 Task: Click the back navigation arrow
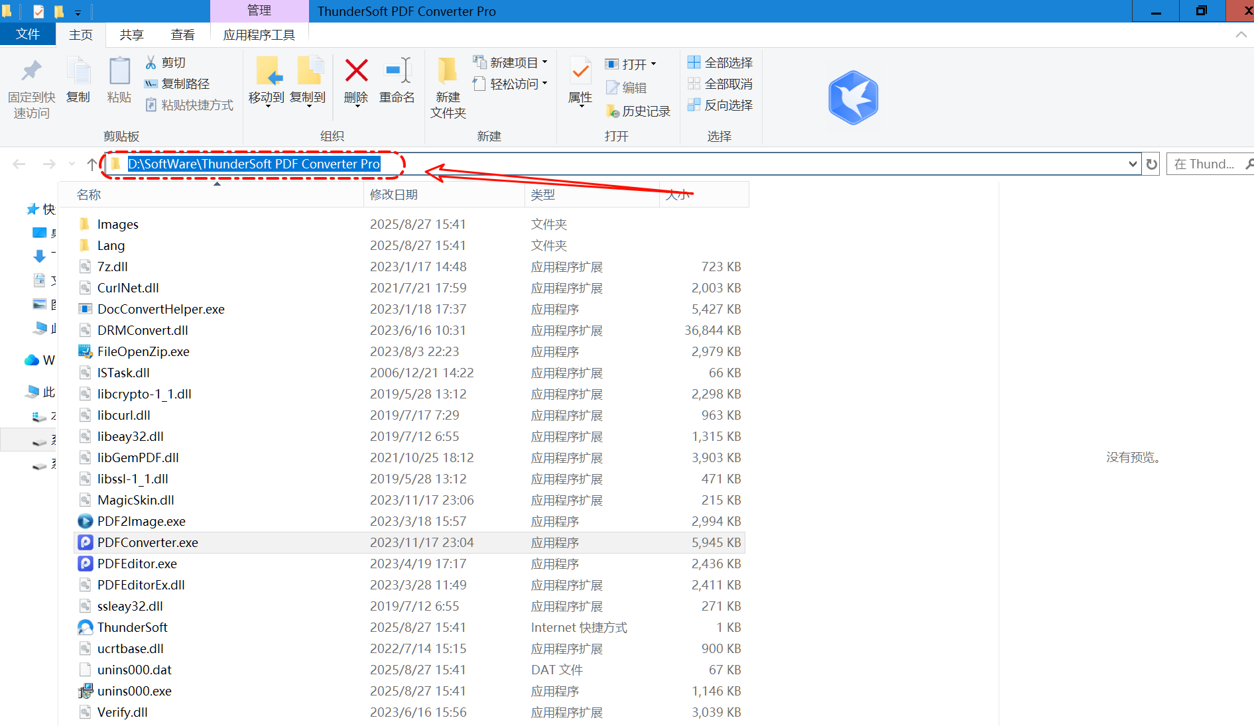click(x=19, y=164)
